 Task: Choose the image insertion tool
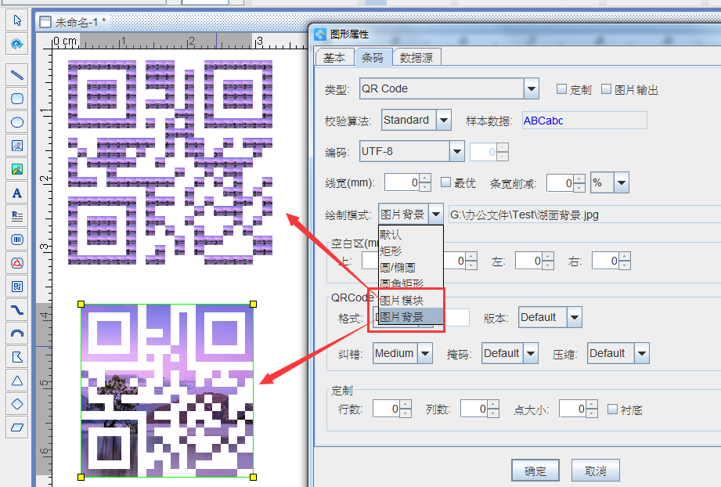tap(16, 145)
